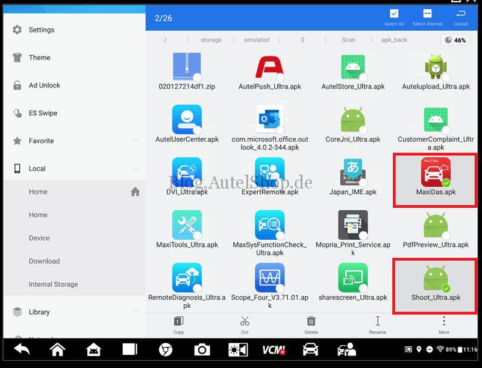The height and width of the screenshot is (368, 482).
Task: Uncheck the MaxiDas.apk selection checkmark
Action: coord(446,182)
